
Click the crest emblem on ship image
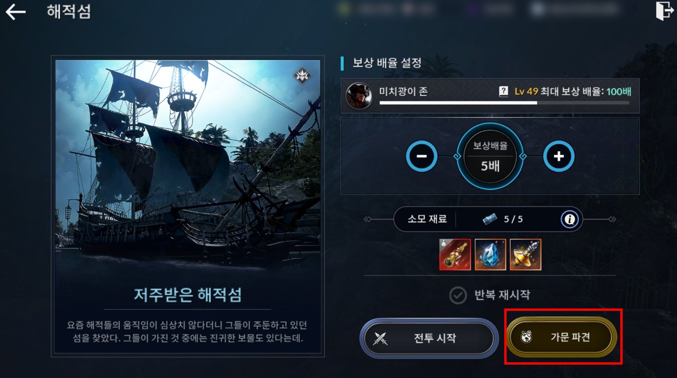click(302, 75)
